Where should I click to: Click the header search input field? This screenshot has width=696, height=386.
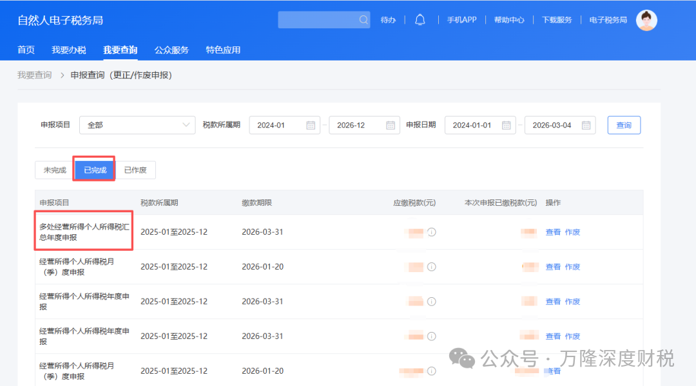coord(317,20)
